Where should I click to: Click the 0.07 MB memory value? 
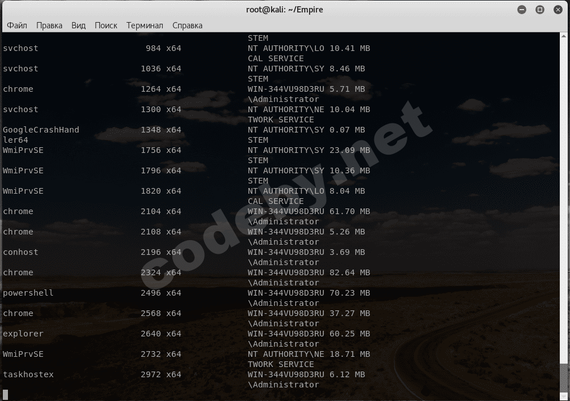click(347, 130)
